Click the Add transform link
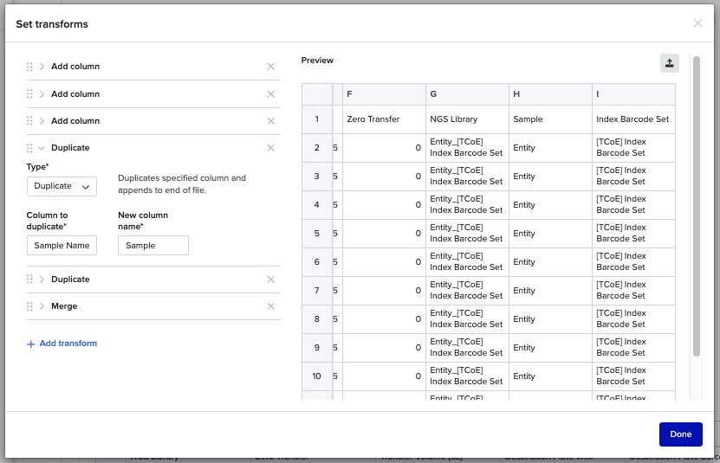 coord(62,344)
